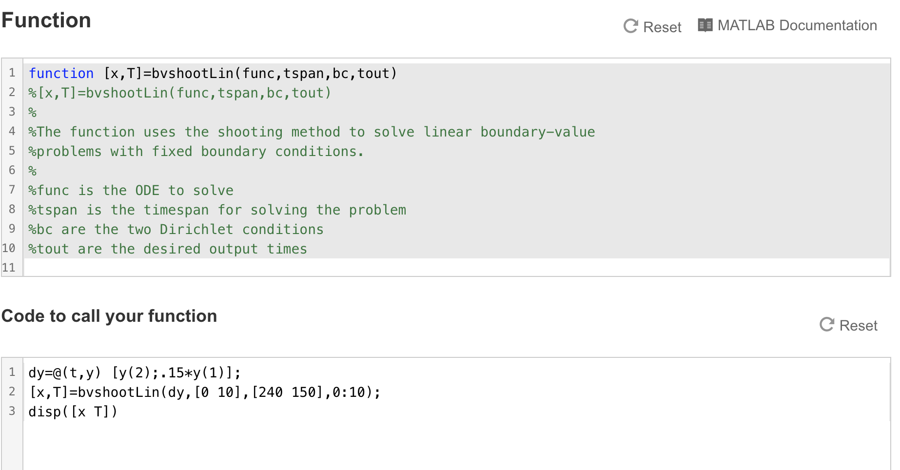
Task: Select the comment %func is the ODE to solve
Action: point(131,190)
